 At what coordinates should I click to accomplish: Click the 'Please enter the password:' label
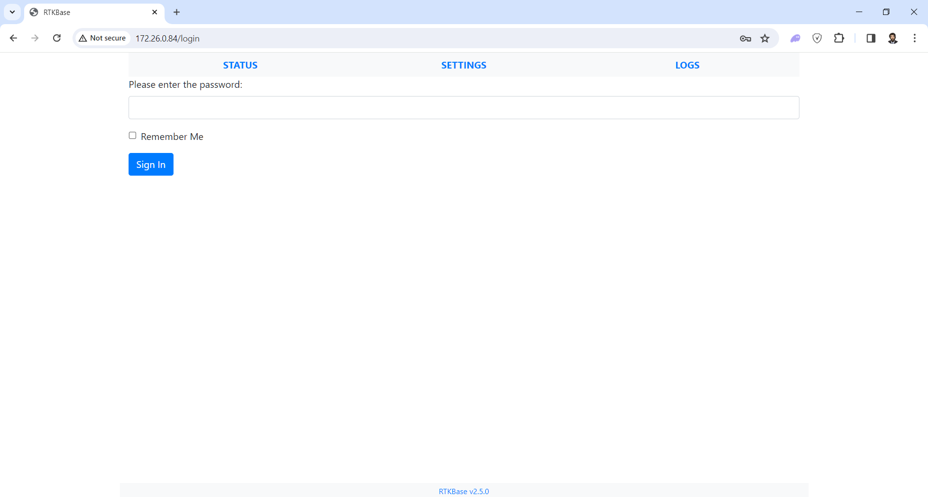[186, 85]
